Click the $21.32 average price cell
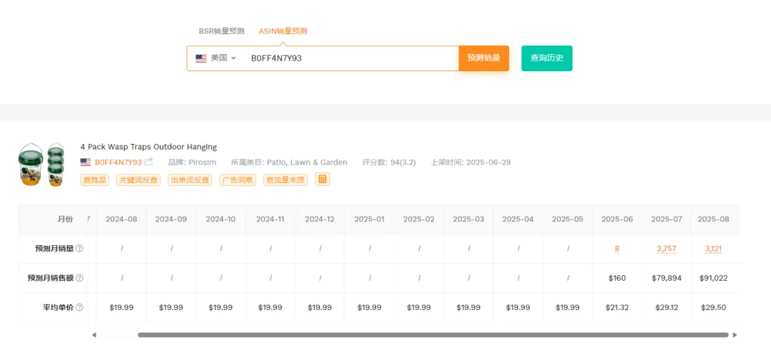Screen dimensions: 771x347 [x=617, y=307]
